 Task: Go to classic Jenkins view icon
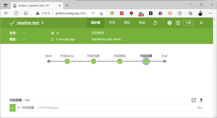178,23
